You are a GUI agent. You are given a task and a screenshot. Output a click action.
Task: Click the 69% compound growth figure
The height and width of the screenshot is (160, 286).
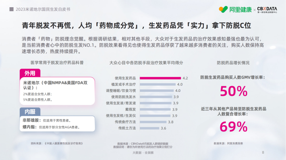(x=234, y=127)
